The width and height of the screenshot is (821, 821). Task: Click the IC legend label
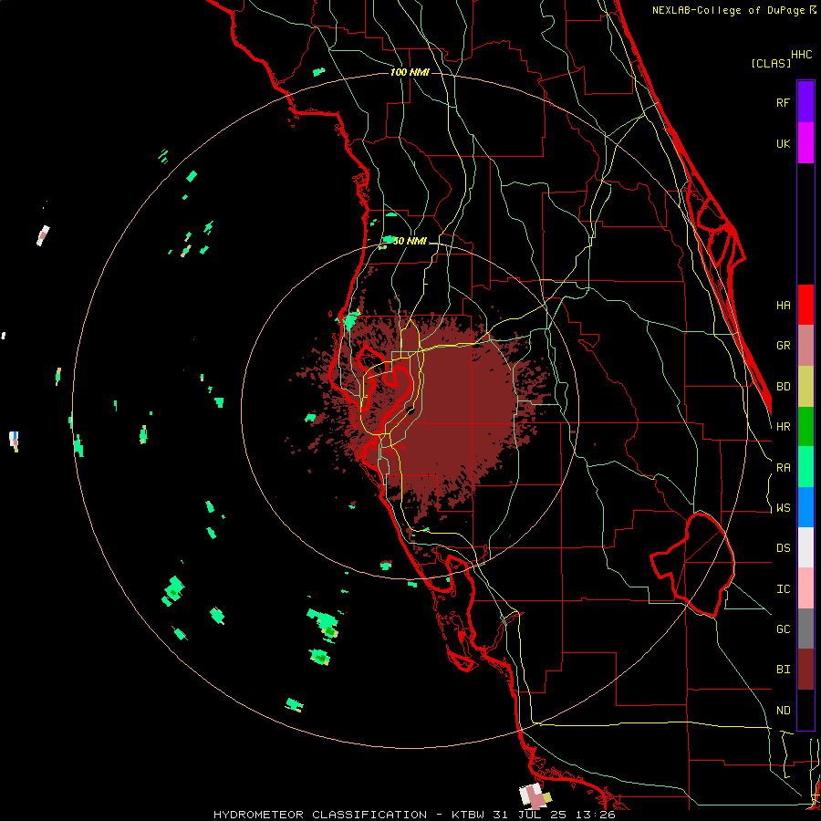(x=783, y=589)
